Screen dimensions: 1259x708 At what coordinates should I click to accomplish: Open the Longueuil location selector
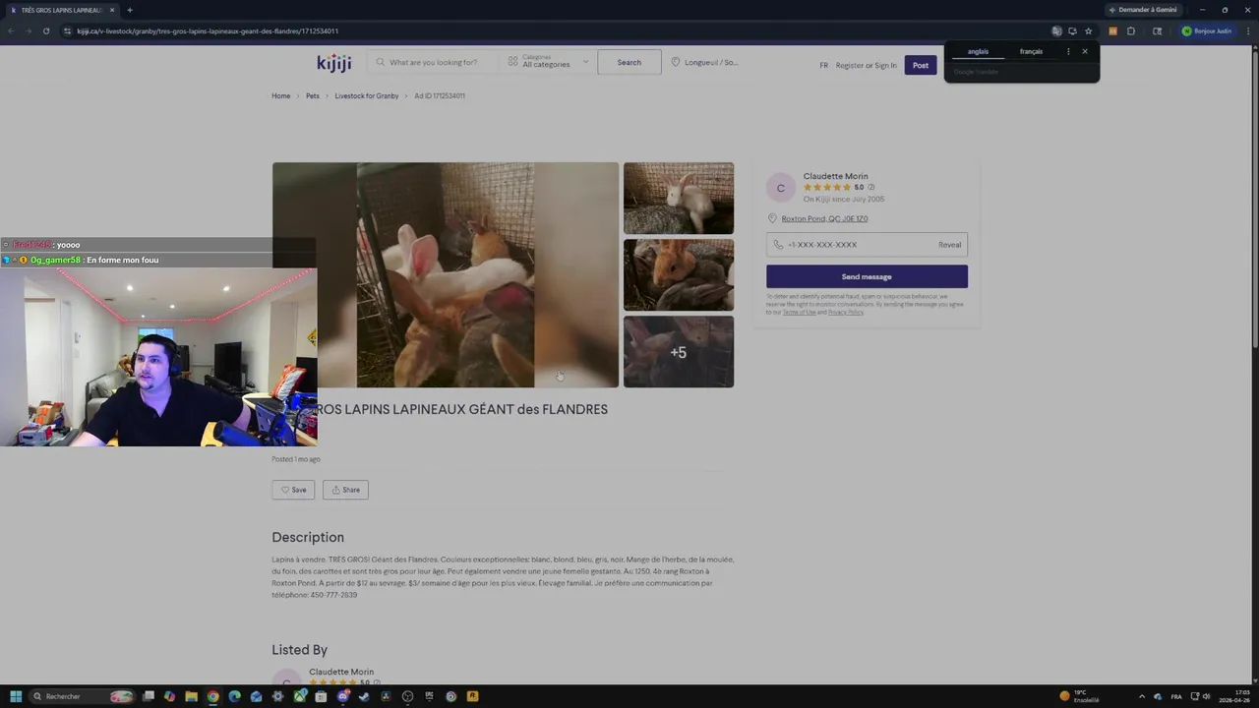point(704,62)
